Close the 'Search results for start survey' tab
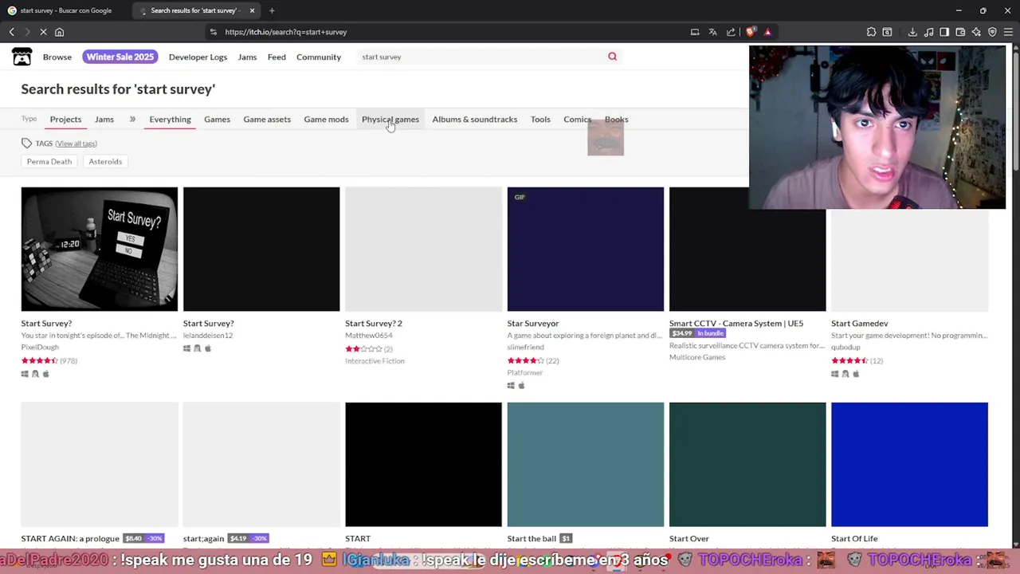The width and height of the screenshot is (1020, 574). pos(252,10)
